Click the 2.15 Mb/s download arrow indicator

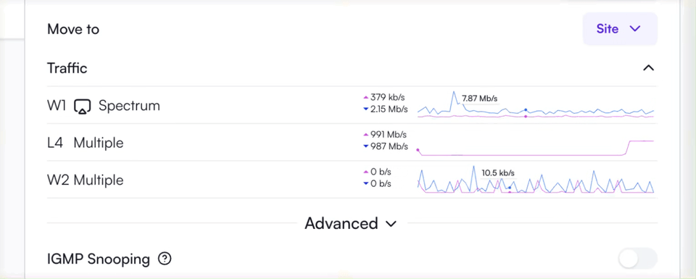[x=365, y=109]
